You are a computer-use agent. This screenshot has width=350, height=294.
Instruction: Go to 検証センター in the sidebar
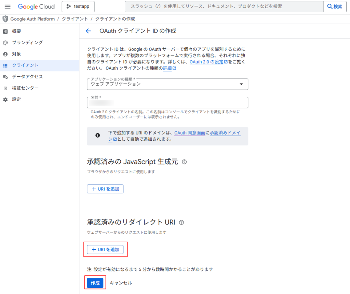pos(25,88)
